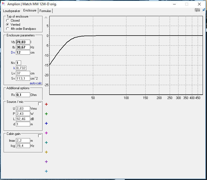Click the Rs series resistance field

[x=23, y=95]
